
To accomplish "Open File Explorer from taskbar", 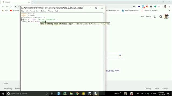I will coord(71,94).
